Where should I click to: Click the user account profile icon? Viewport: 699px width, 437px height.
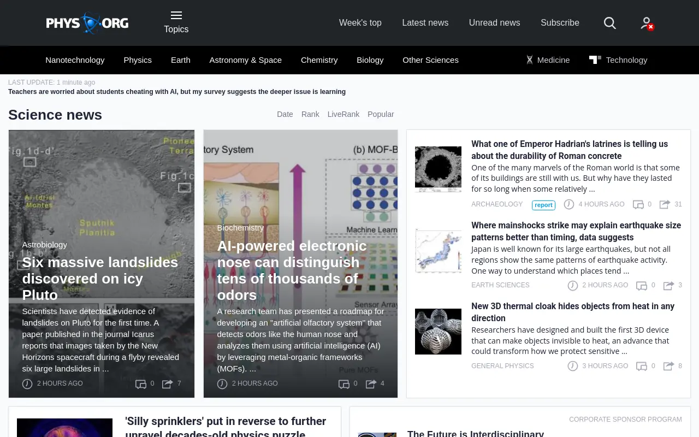coord(647,23)
